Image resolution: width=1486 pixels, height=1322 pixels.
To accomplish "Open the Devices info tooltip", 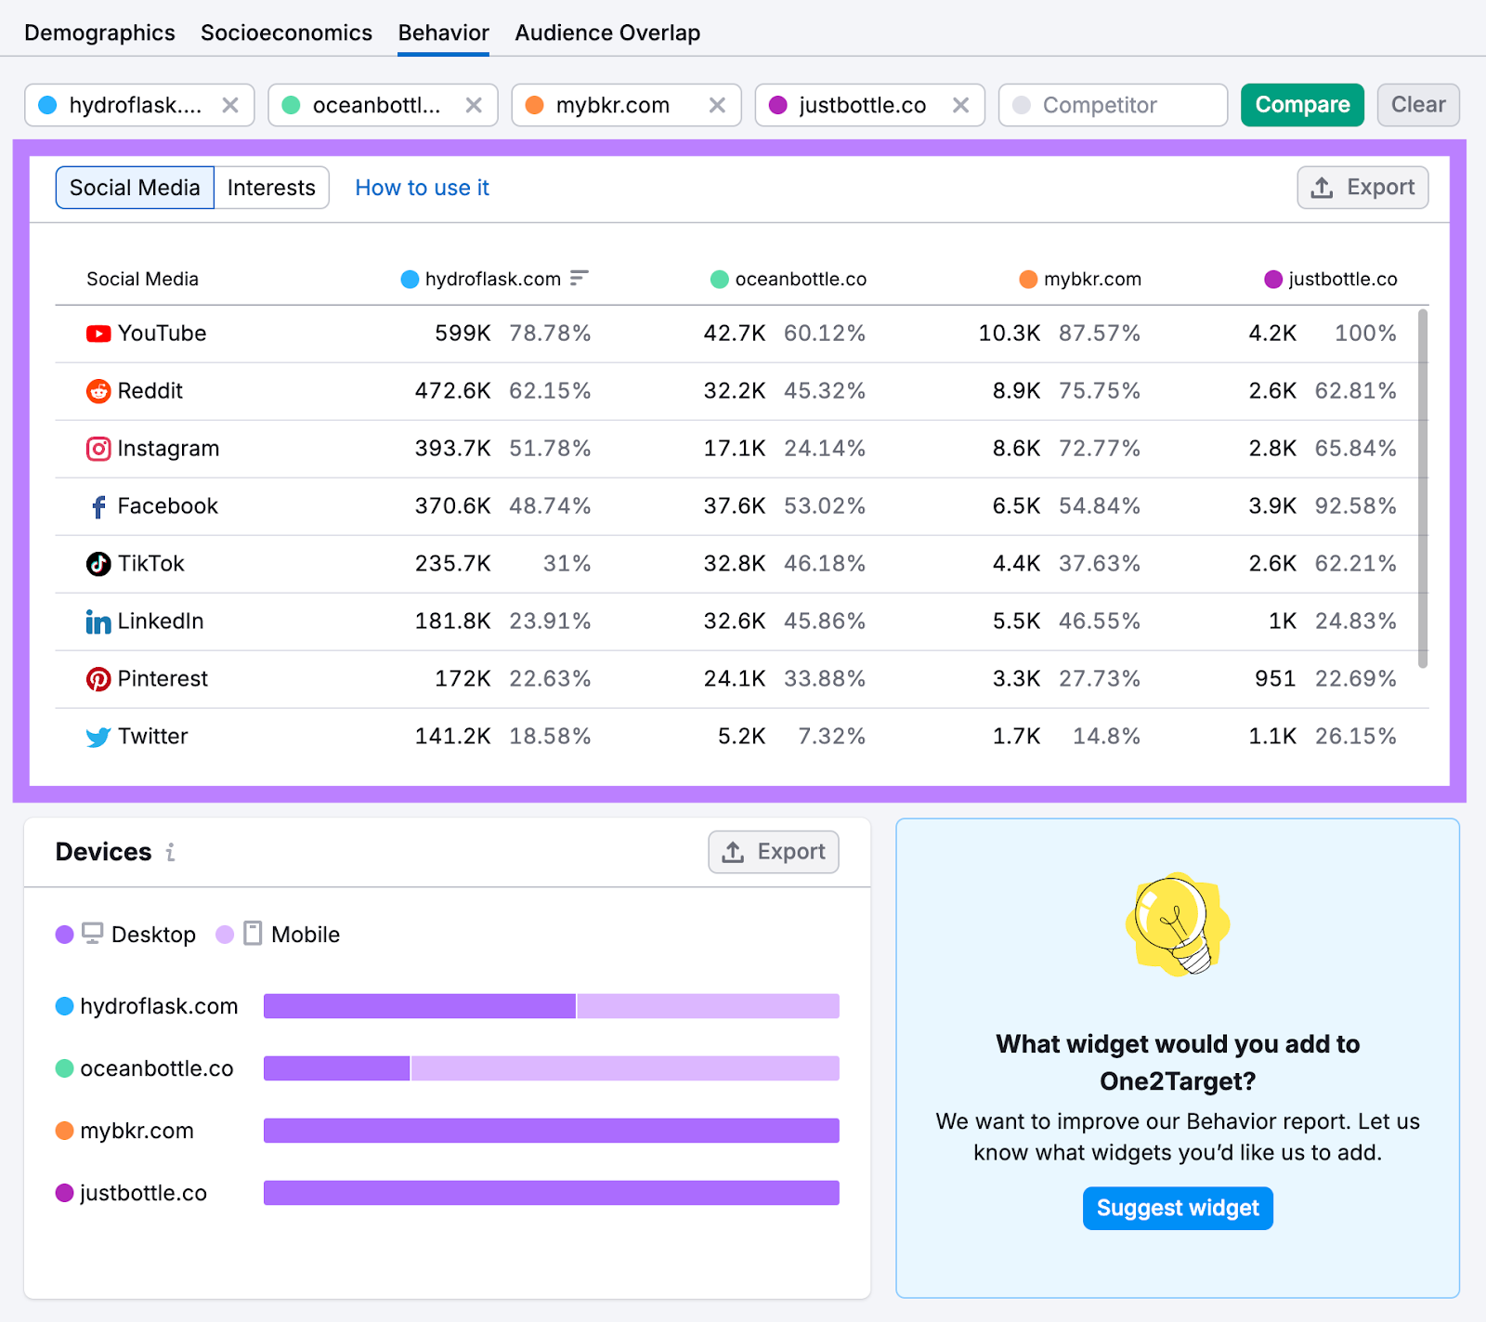I will [x=171, y=853].
